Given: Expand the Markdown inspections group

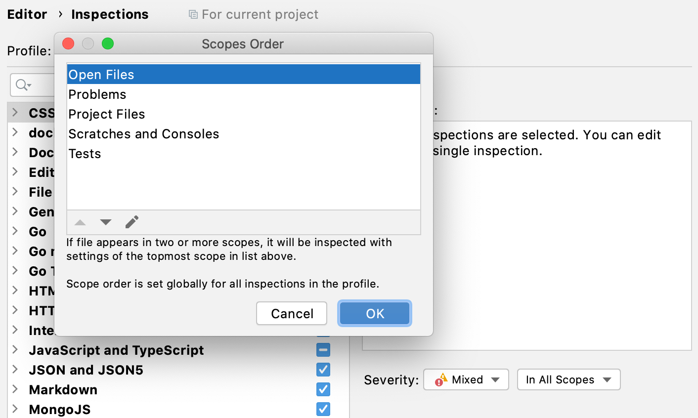Looking at the screenshot, I should [x=15, y=389].
